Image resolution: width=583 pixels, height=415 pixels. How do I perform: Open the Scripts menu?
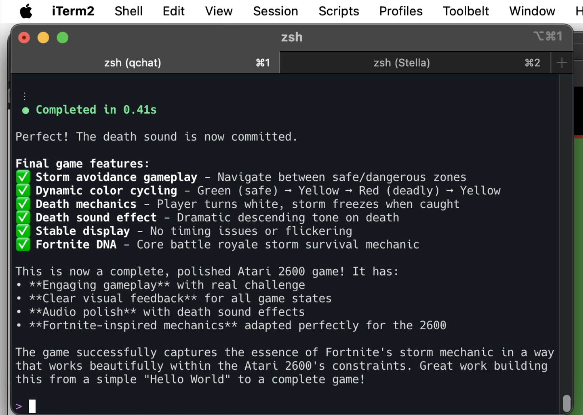[338, 11]
